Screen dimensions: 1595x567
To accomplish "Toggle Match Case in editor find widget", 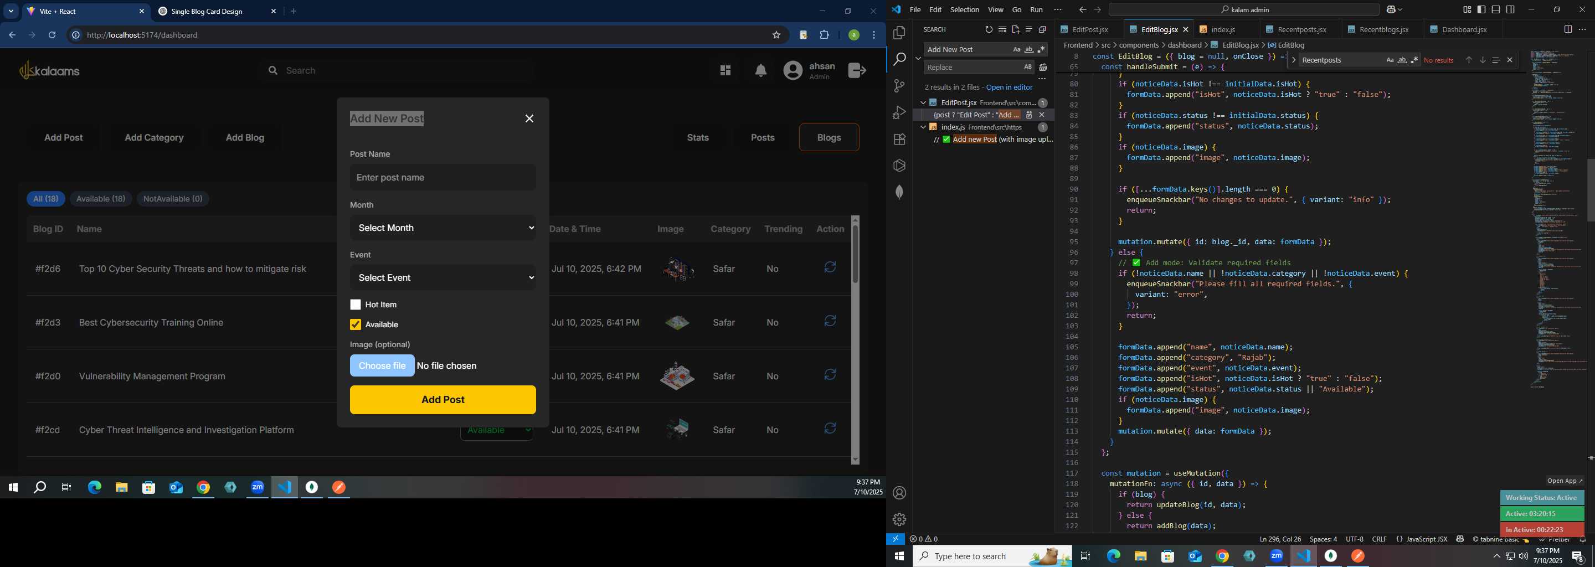I will point(1390,60).
